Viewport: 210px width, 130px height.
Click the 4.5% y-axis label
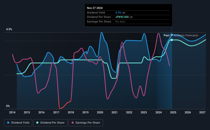tap(9, 29)
